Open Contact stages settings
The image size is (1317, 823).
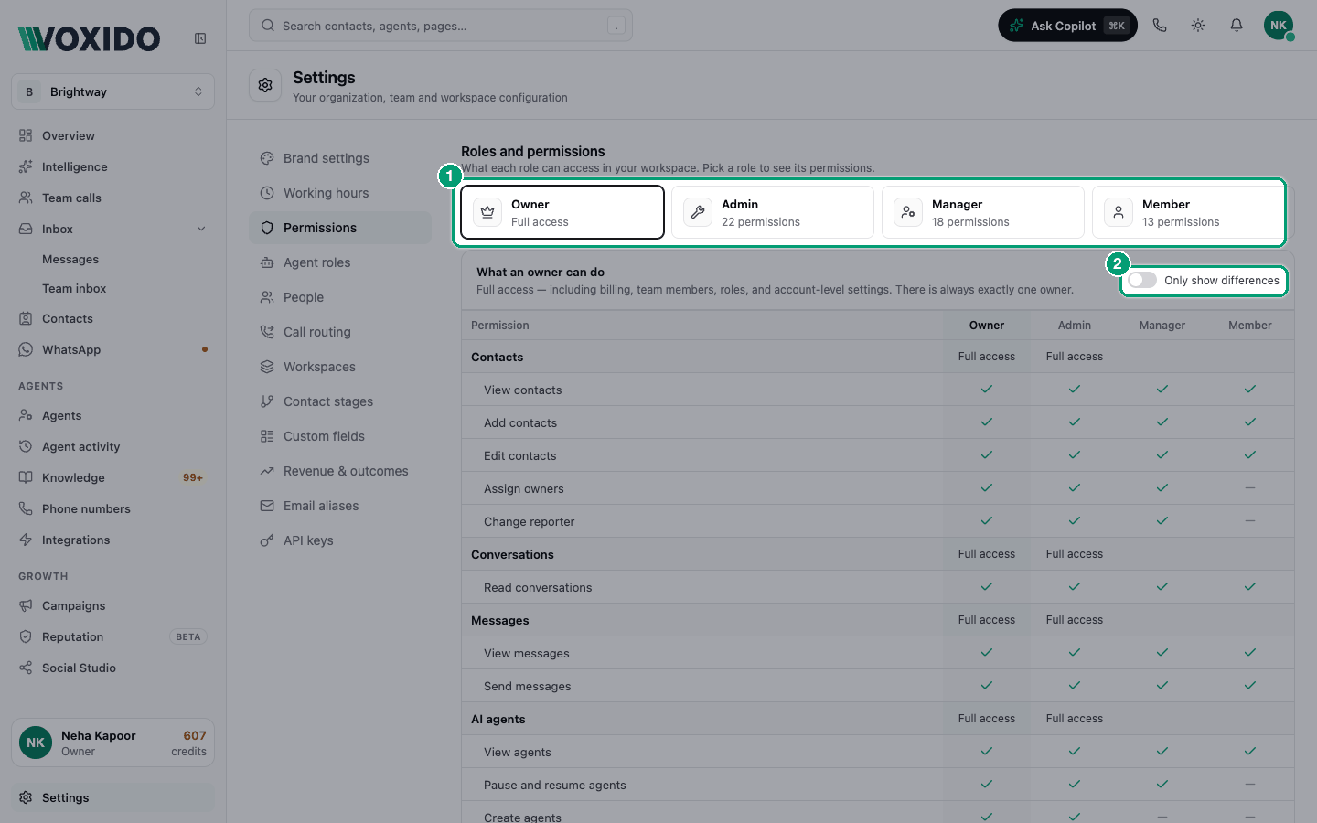point(340,401)
